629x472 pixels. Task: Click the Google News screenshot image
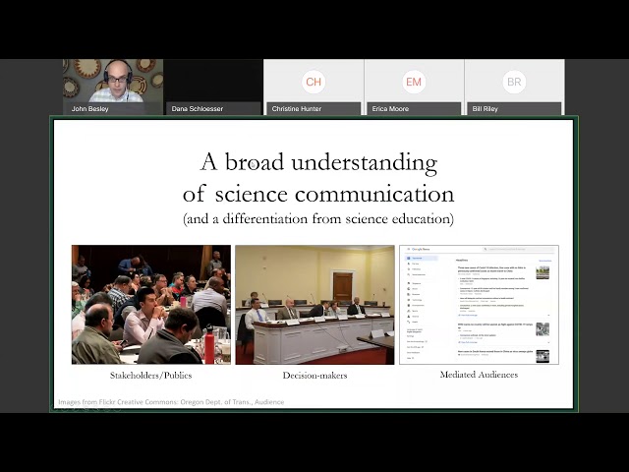[x=479, y=305]
